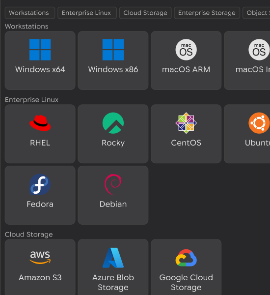Viewport: 270px width, 295px height.
Task: Go to the Enterprise Storage filter tab
Action: pyautogui.click(x=207, y=13)
